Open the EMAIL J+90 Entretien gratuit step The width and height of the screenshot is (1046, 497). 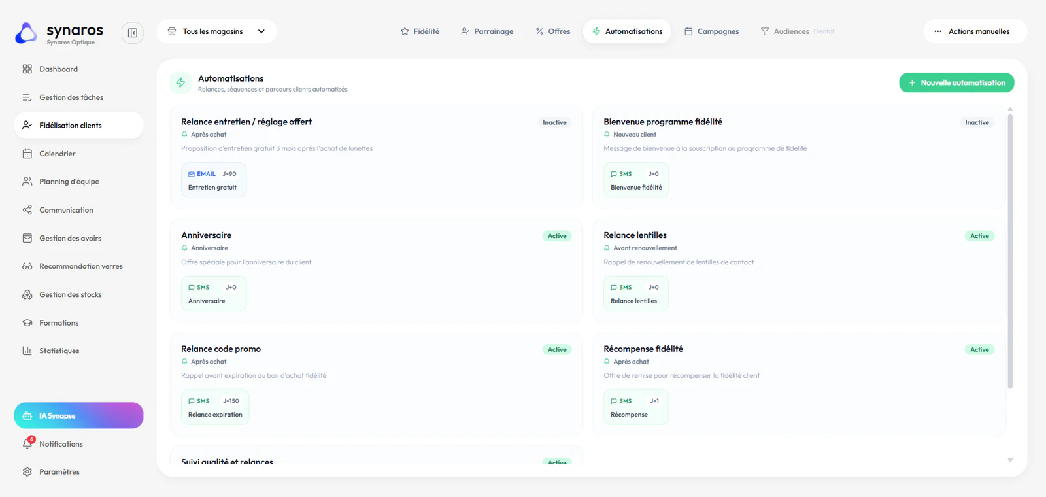pos(214,180)
